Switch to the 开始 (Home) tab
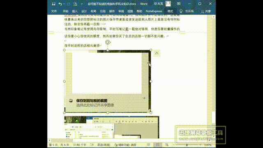This screenshot has width=263, height=148. click(x=65, y=11)
